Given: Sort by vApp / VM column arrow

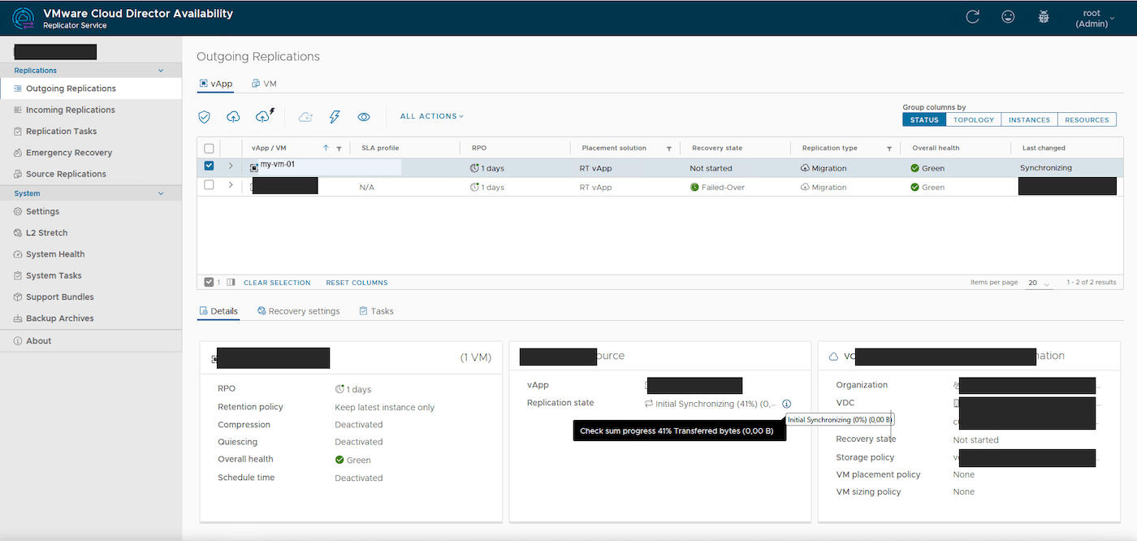Looking at the screenshot, I should tap(326, 149).
